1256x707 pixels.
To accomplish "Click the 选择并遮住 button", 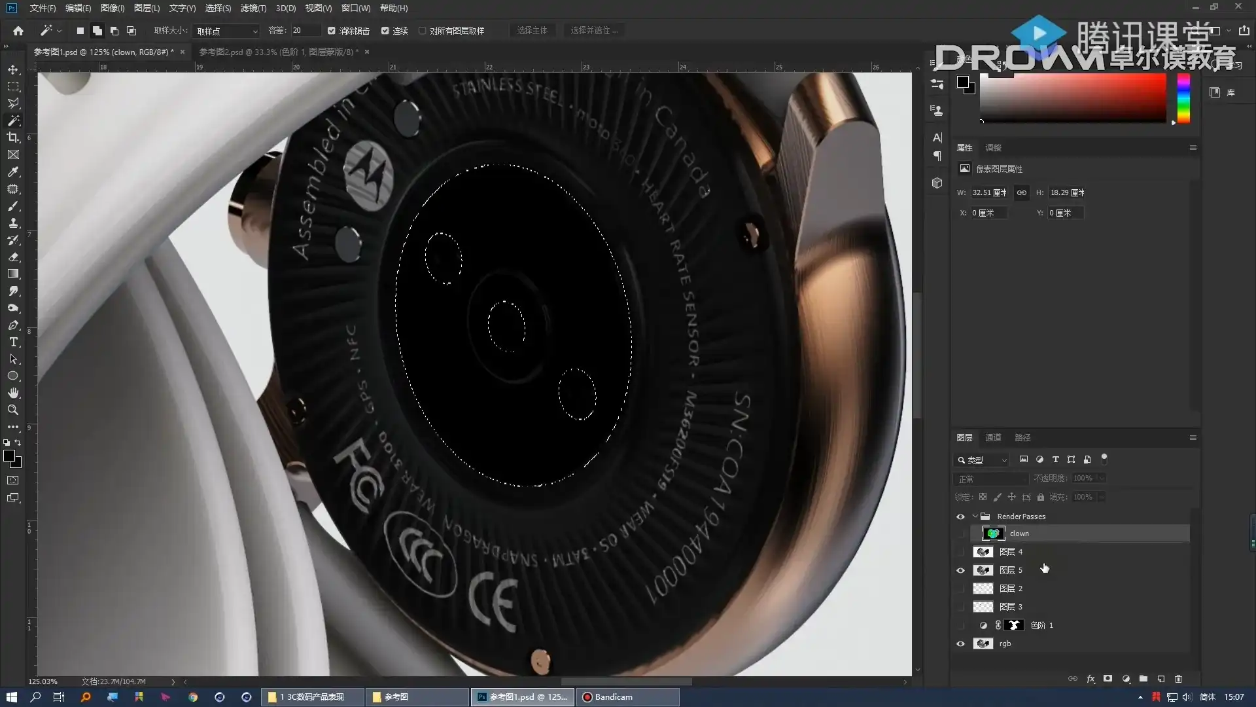I will [x=593, y=31].
